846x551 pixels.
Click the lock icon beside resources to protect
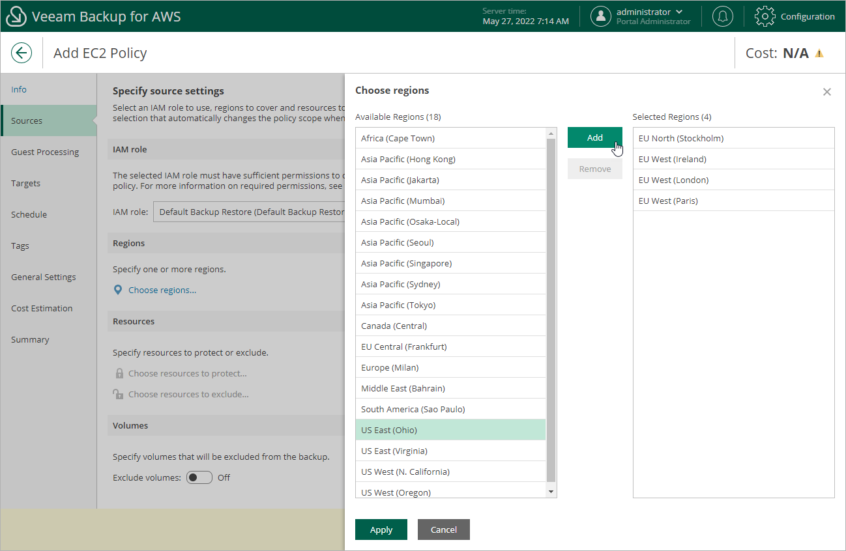pos(119,373)
